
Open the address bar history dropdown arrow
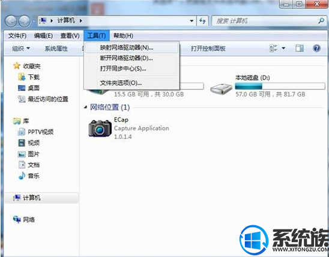point(192,21)
